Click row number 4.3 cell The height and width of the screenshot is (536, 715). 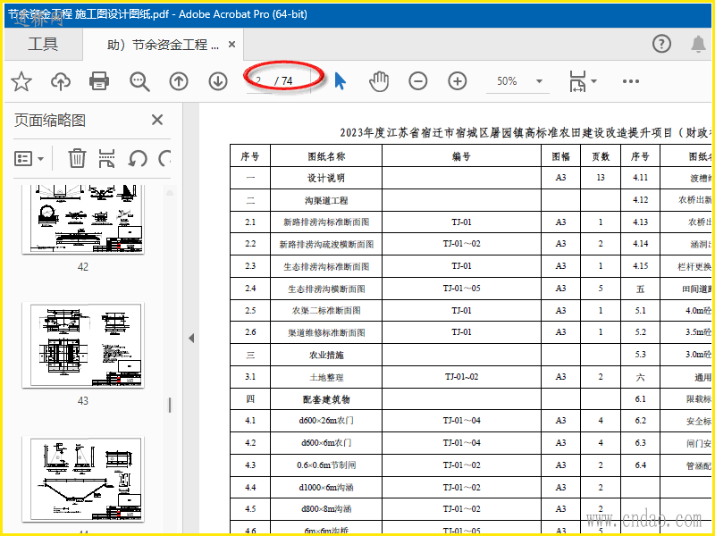(x=250, y=465)
